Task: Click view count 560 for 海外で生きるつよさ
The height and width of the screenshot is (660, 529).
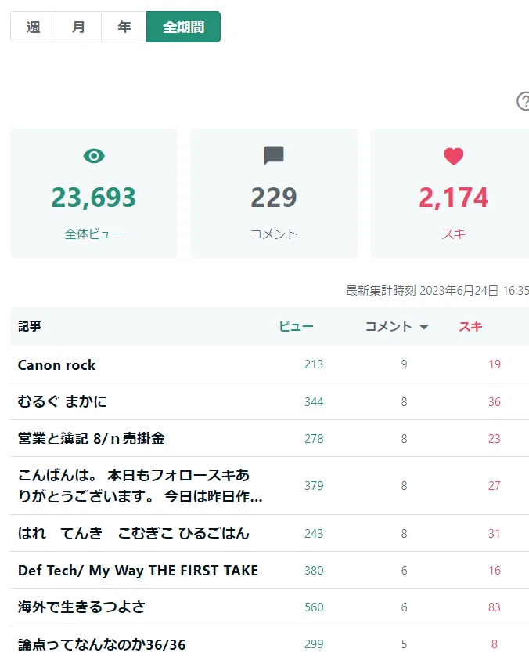Action: [314, 607]
